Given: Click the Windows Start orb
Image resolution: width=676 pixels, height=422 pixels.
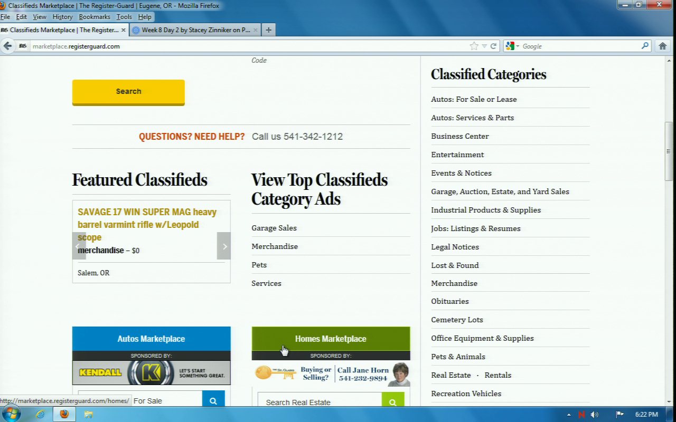Looking at the screenshot, I should pos(11,414).
